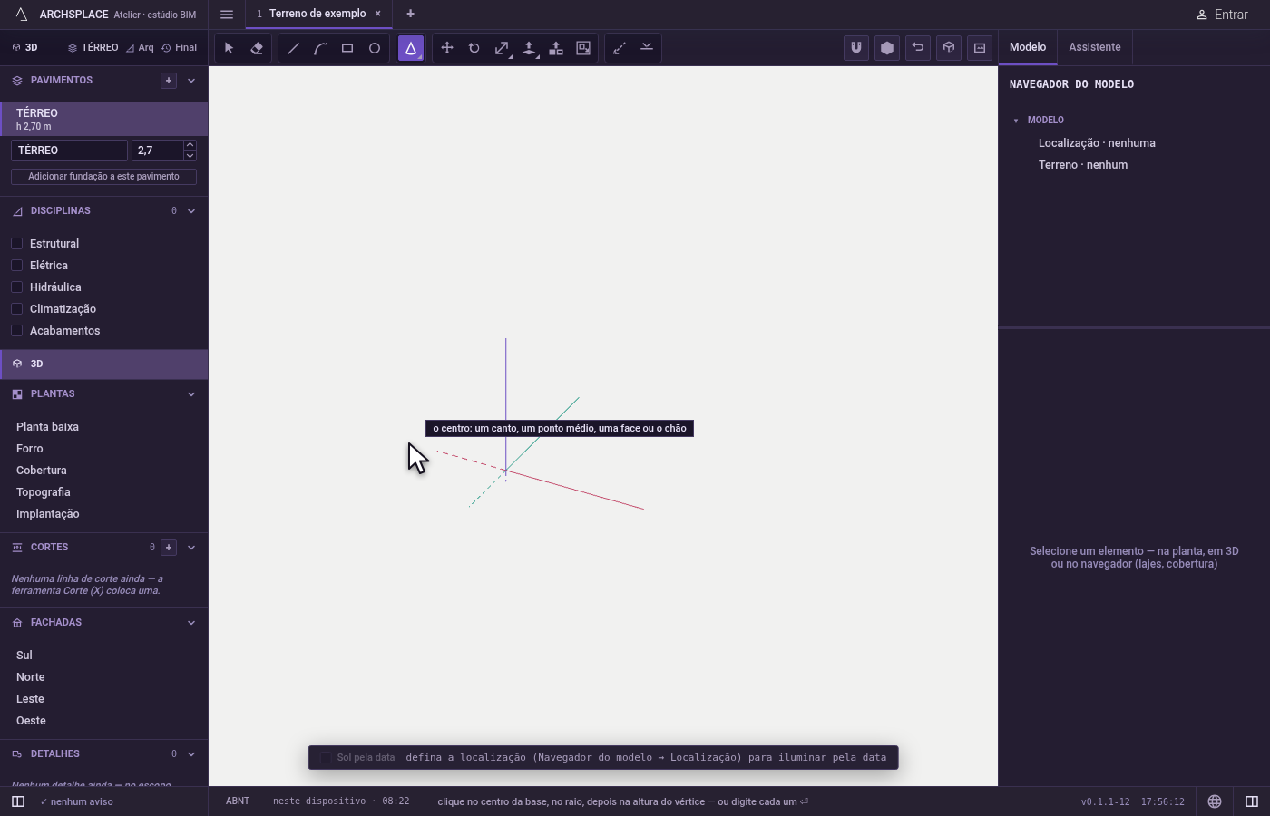Check the Hidráulica discipline box

click(16, 287)
